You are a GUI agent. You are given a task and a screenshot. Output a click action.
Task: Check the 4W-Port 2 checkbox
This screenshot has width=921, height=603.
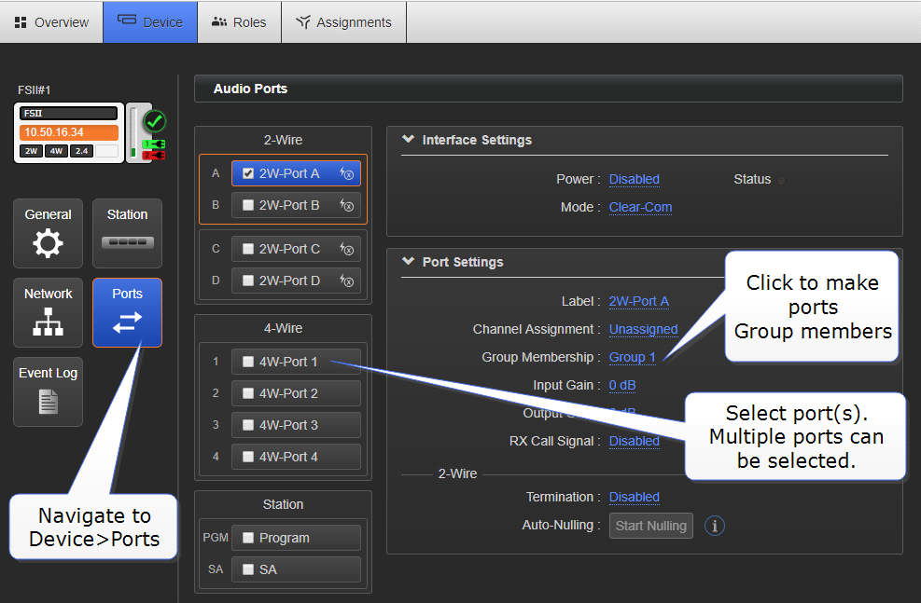pos(248,393)
